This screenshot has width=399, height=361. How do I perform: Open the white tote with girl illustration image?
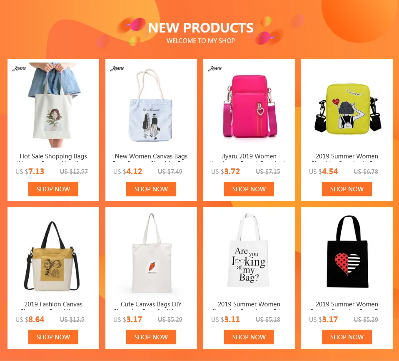point(53,105)
